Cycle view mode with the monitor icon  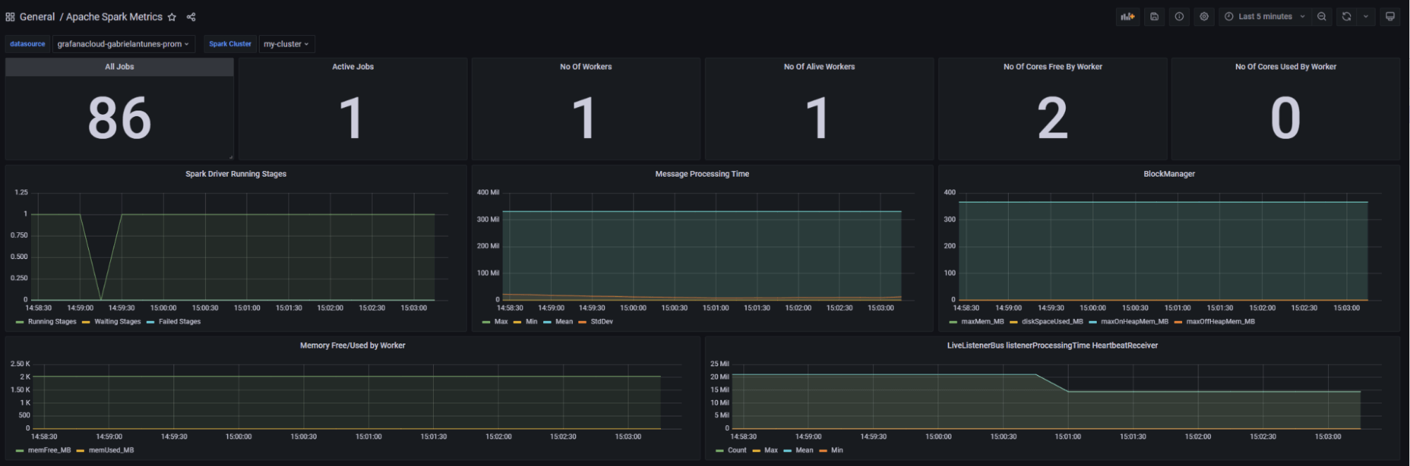tap(1390, 17)
